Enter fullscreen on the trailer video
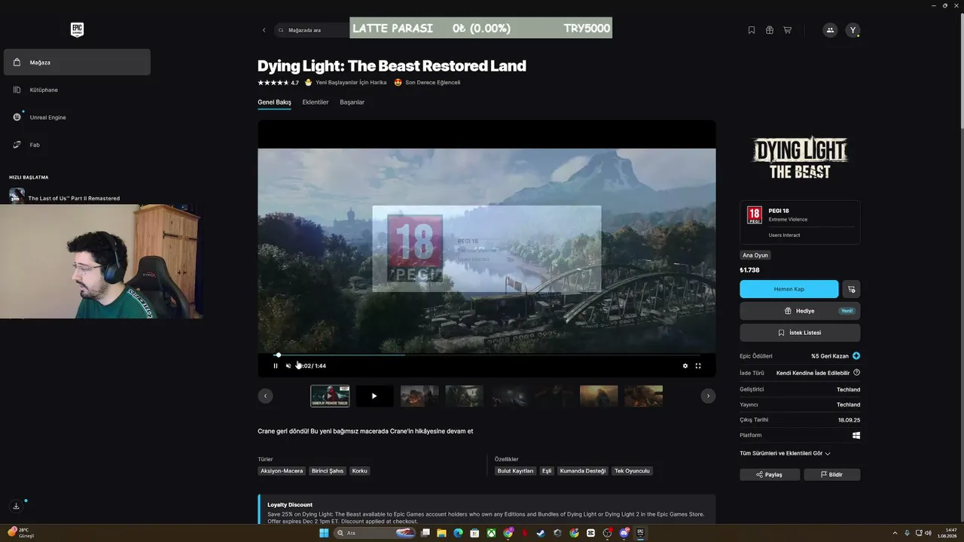The image size is (964, 542). tap(698, 366)
